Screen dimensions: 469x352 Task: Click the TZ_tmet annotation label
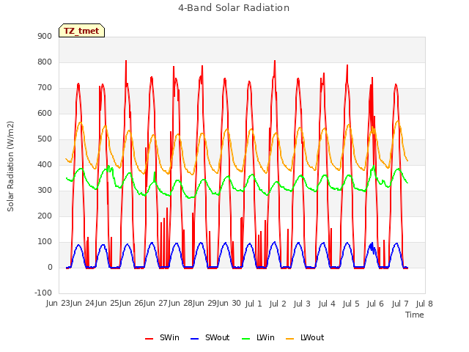click(x=81, y=31)
